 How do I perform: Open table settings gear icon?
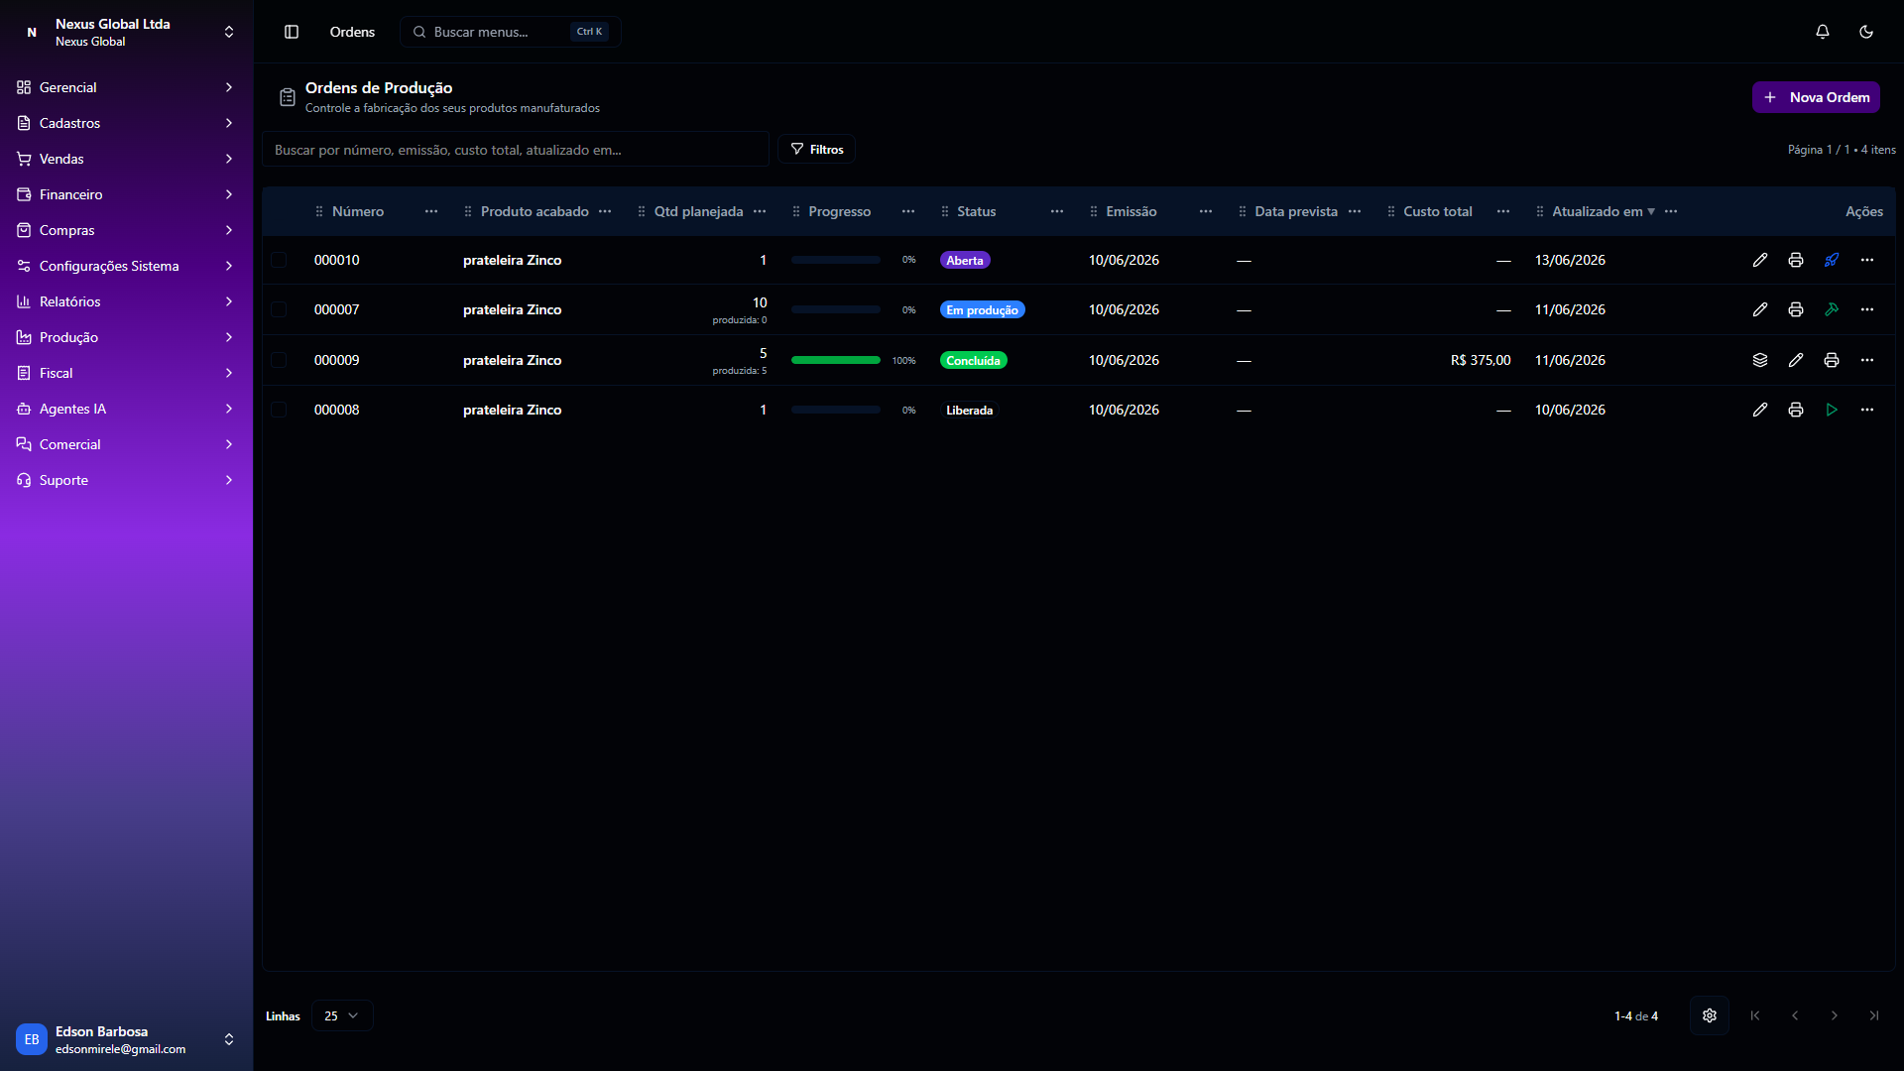(1710, 1015)
